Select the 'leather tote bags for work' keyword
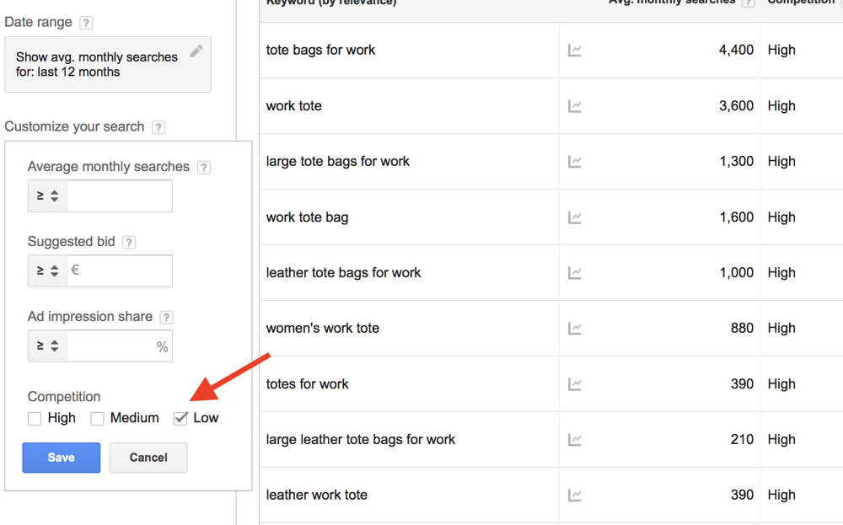Screen dimensions: 843x525 [343, 273]
